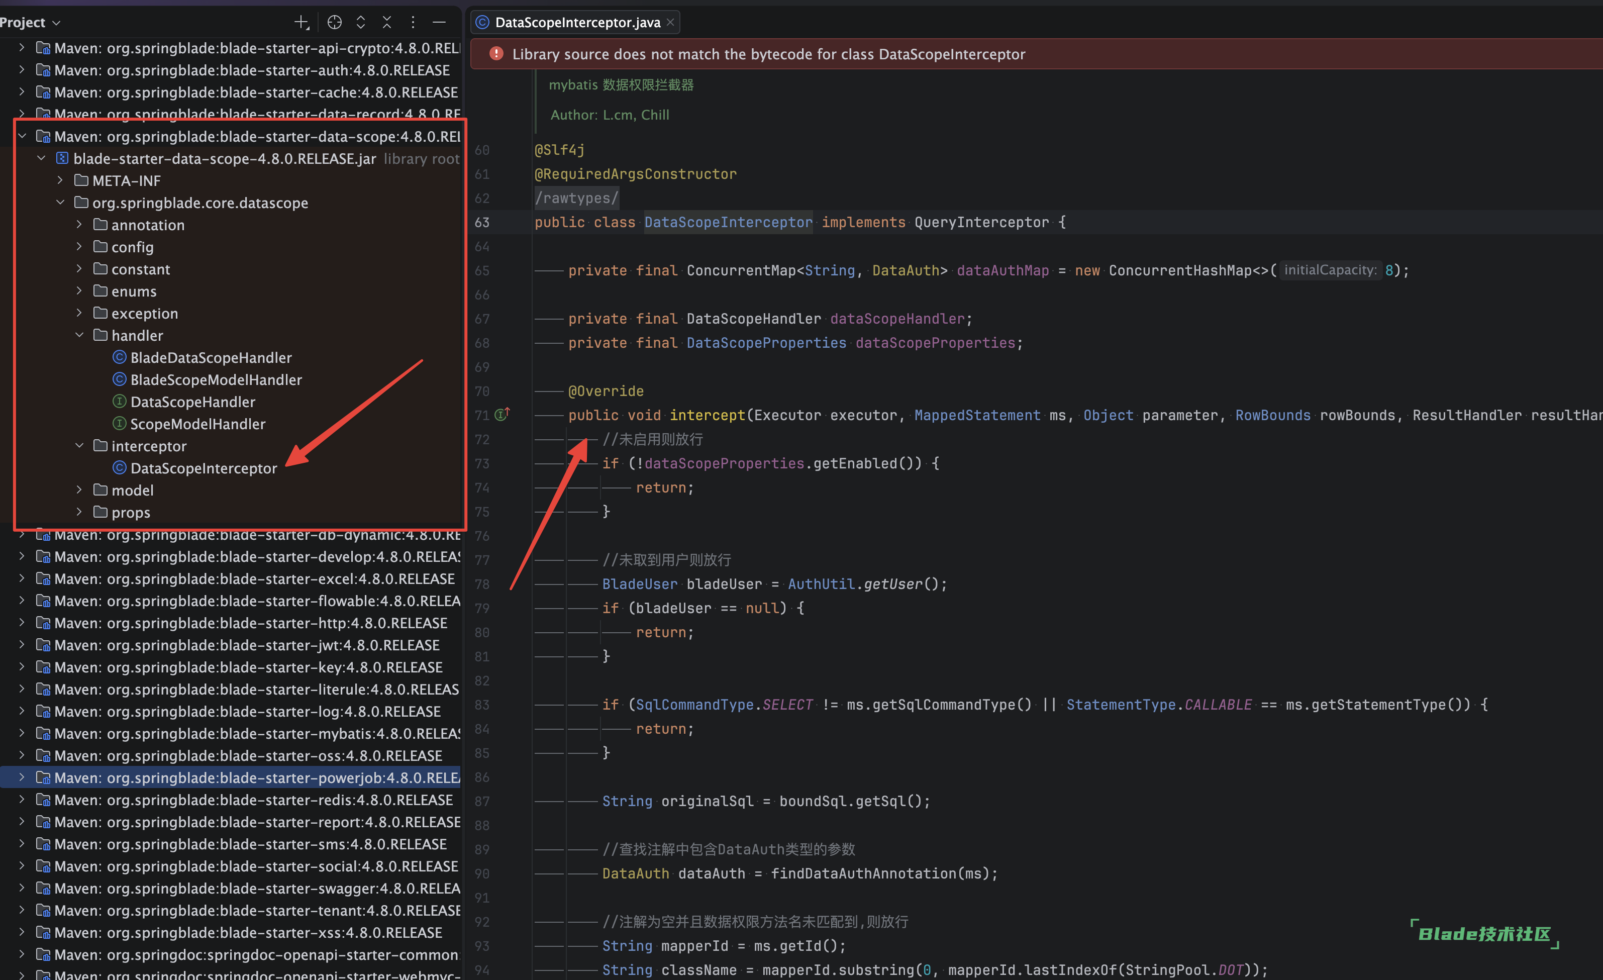The image size is (1603, 980).
Task: Click the Collapse All icon in Project panel
Action: pyautogui.click(x=387, y=23)
